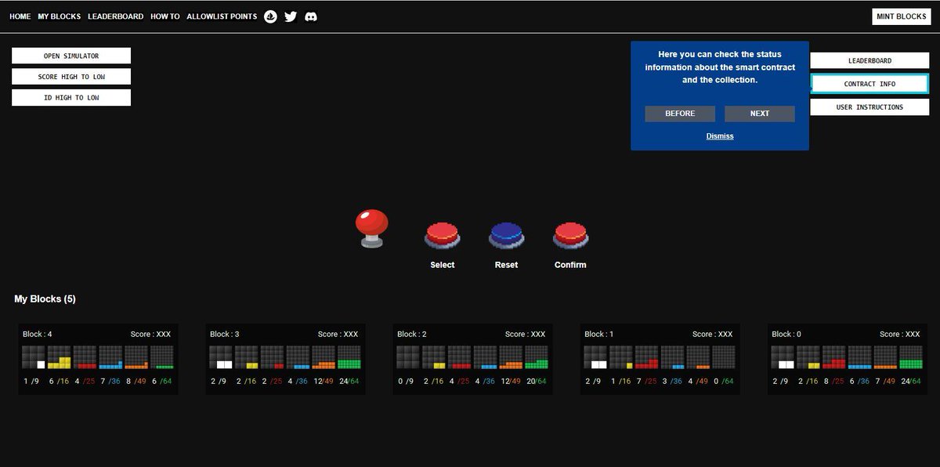Image resolution: width=940 pixels, height=467 pixels.
Task: Click the MINT BLOCKS button
Action: point(902,16)
